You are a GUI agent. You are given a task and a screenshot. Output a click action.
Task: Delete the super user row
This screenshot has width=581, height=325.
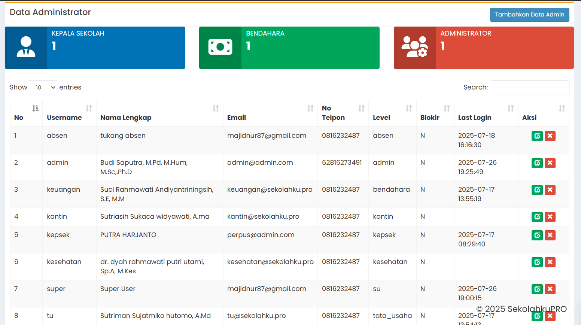550,289
